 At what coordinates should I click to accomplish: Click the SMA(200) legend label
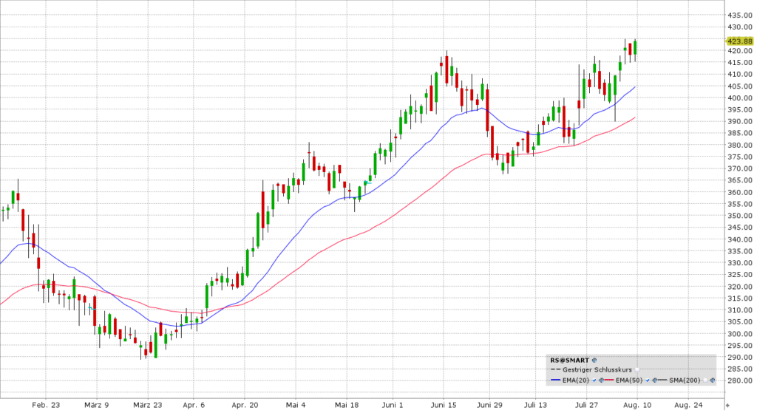pos(685,380)
